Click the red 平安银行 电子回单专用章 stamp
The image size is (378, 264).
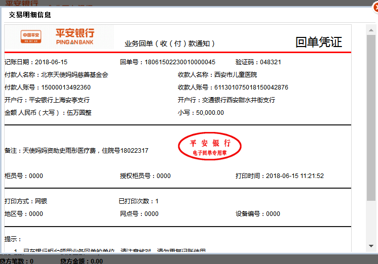click(x=209, y=146)
